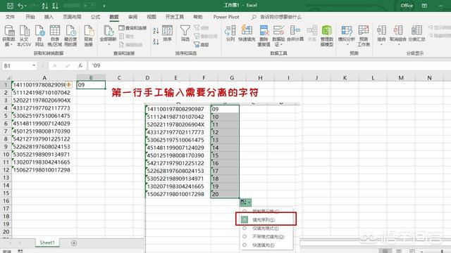This screenshot has width=451, height=253.
Task: Click Forecast Sheet (预测工作表) icon
Action: pyautogui.click(x=364, y=36)
